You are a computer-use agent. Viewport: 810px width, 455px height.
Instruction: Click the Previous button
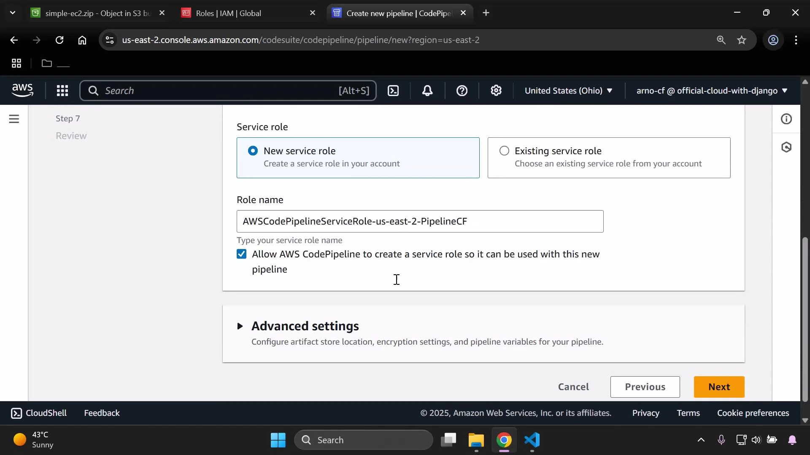tap(645, 387)
